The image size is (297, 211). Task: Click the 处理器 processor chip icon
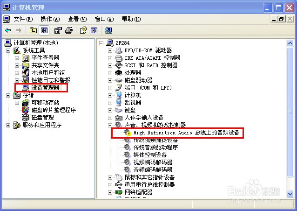tap(119, 73)
